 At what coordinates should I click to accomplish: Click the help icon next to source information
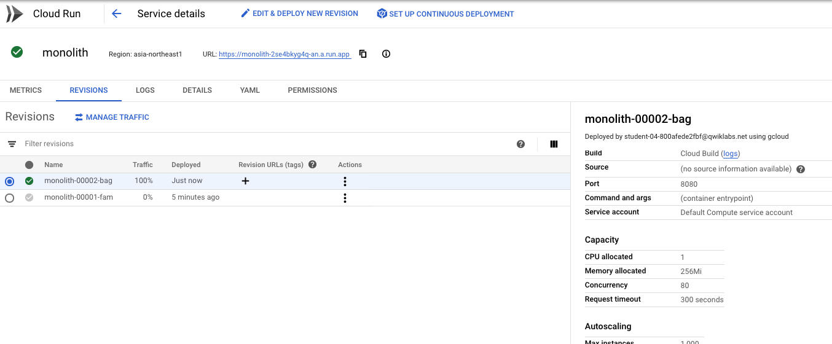(801, 169)
